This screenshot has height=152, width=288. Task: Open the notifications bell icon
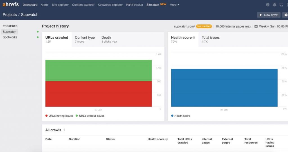pos(274,4)
